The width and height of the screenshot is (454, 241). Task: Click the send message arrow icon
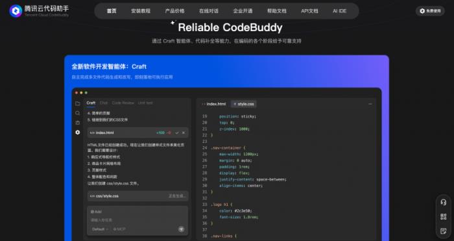click(181, 229)
